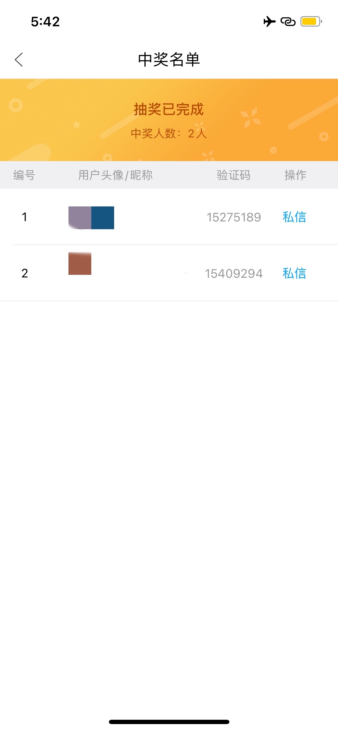Tap the 用户头像/昵称 column header
This screenshot has width=338, height=731.
[x=115, y=175]
